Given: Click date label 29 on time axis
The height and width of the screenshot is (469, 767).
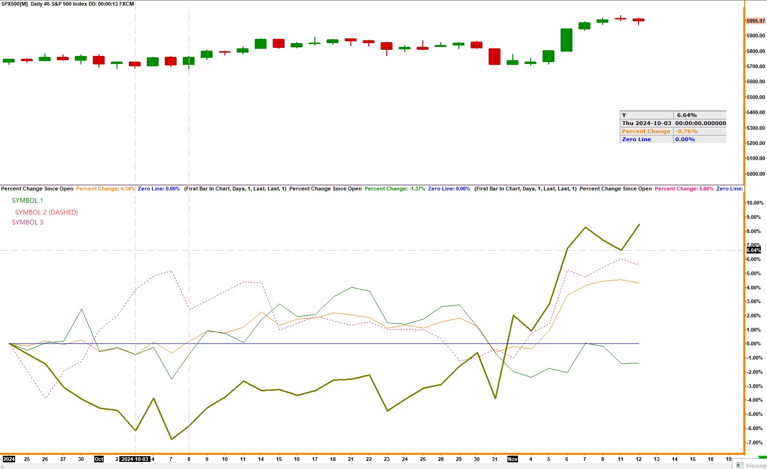Looking at the screenshot, I should [459, 459].
